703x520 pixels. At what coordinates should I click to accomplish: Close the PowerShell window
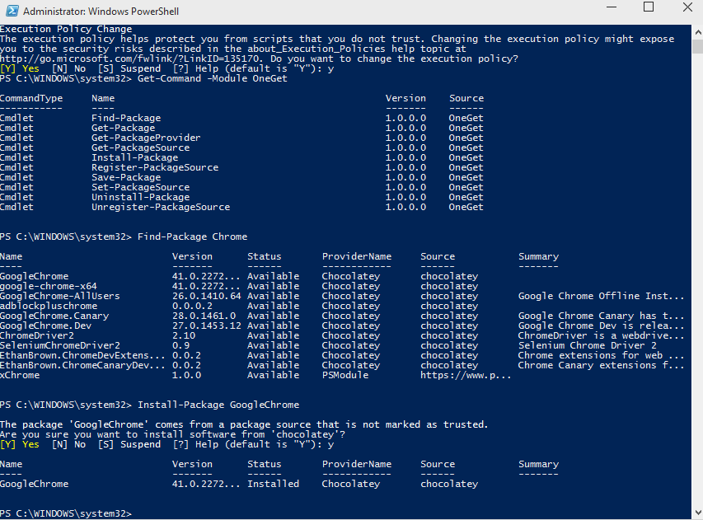coord(687,7)
